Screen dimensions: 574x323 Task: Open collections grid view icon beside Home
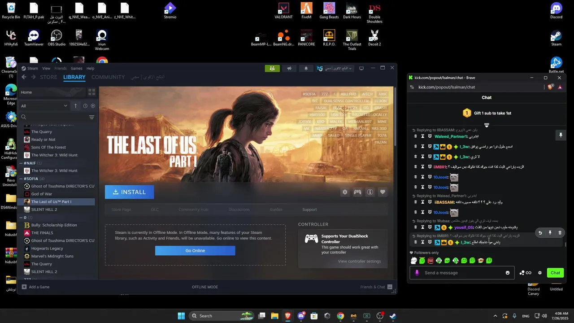coord(91,92)
